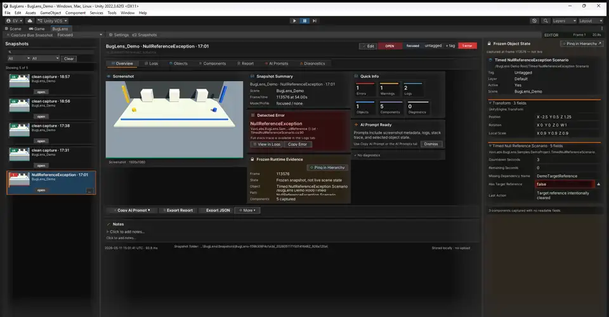Image resolution: width=609 pixels, height=317 pixels.
Task: Click the Warnings count tile in Quick Info
Action: click(x=389, y=89)
